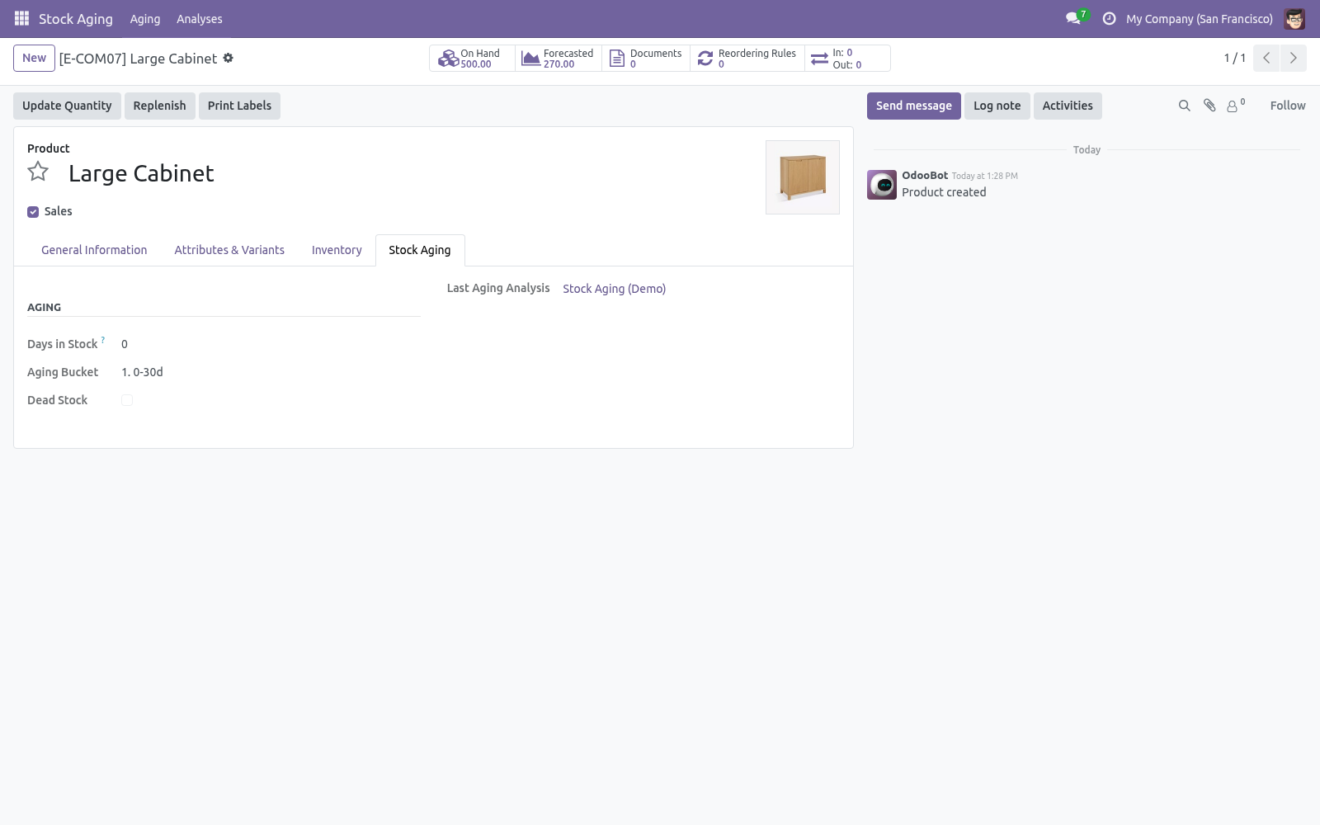Click Update Quantity button
The height and width of the screenshot is (825, 1320).
click(67, 106)
